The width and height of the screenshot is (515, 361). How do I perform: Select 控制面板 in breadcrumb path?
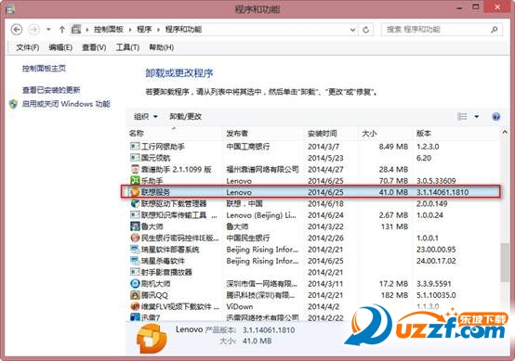tap(109, 30)
